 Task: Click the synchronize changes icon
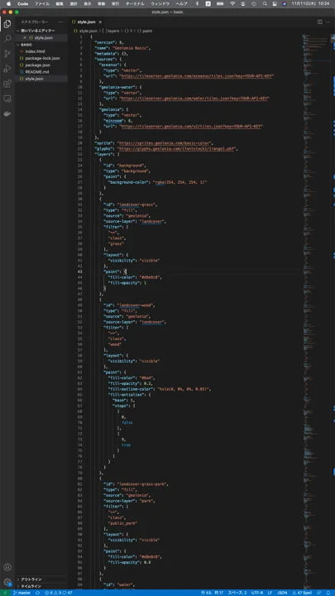tap(37, 593)
